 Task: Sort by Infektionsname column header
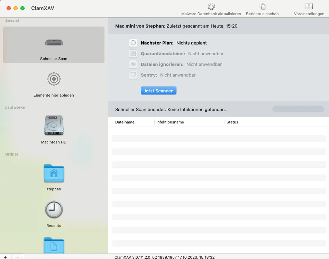click(170, 122)
